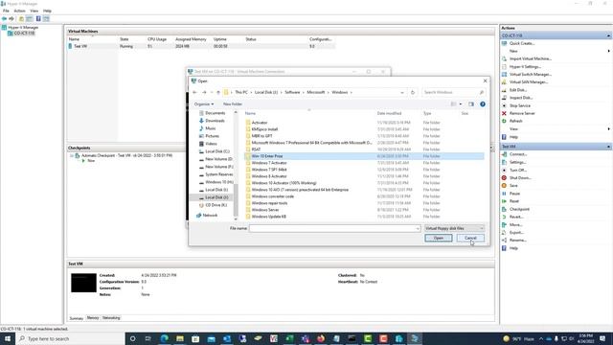613x345 pixels.
Task: Choose Inspect Disk action
Action: tap(520, 98)
